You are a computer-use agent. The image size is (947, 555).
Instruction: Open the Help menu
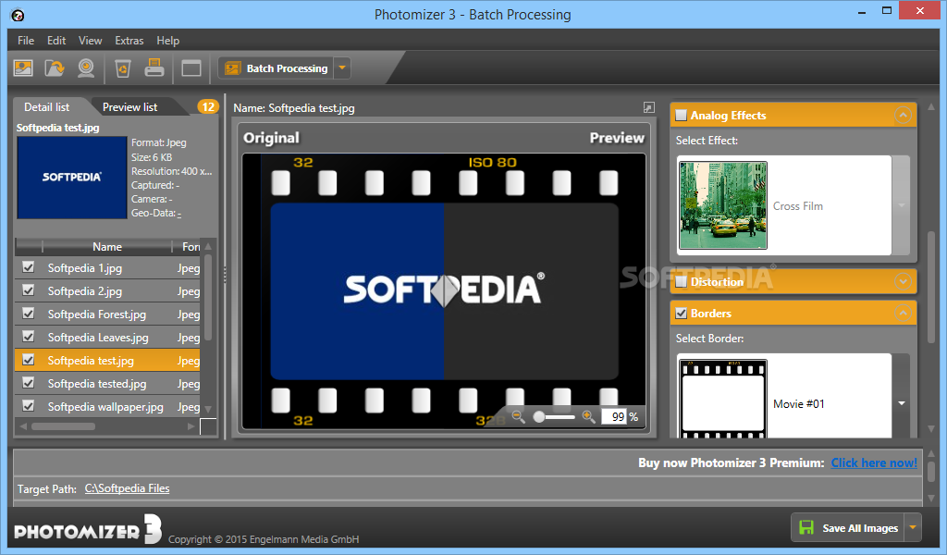point(168,41)
